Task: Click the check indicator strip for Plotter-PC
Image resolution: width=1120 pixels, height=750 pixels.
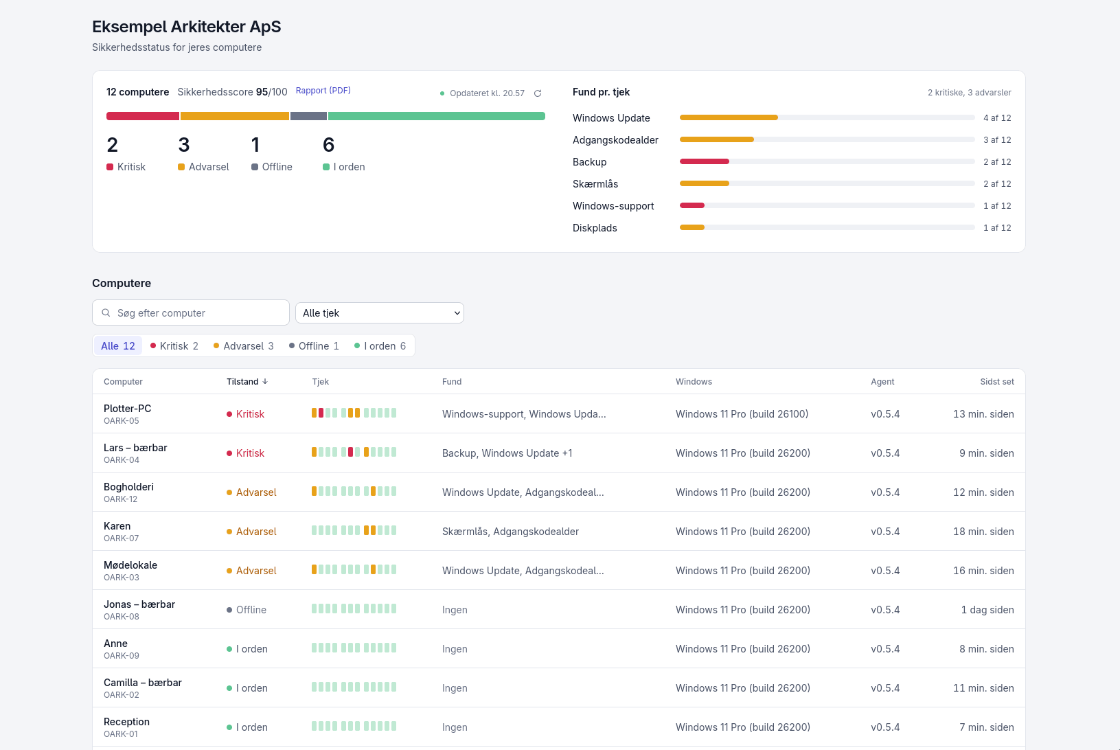Action: pos(354,413)
